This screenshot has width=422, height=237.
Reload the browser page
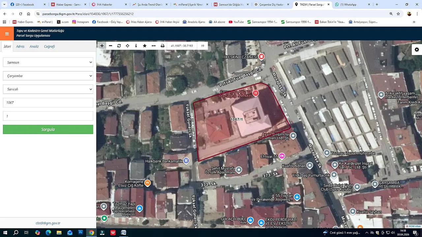coord(20,14)
